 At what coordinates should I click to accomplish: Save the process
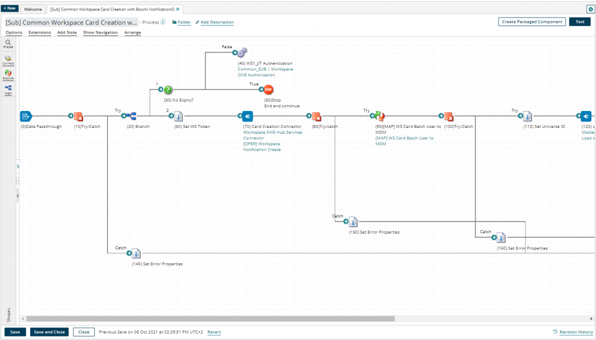pos(15,332)
